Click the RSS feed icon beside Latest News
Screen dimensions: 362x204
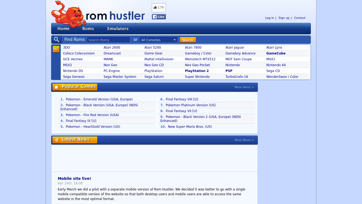pos(56,140)
